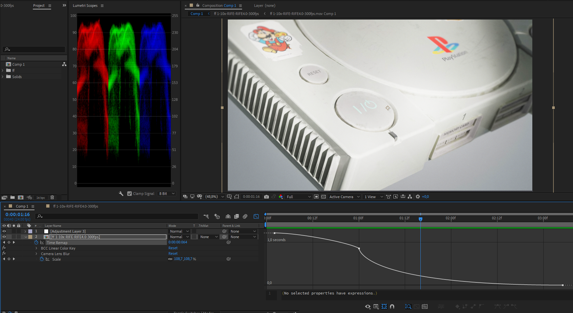This screenshot has height=313, width=573.
Task: Open Lumetri Scopes wrench settings
Action: point(121,194)
